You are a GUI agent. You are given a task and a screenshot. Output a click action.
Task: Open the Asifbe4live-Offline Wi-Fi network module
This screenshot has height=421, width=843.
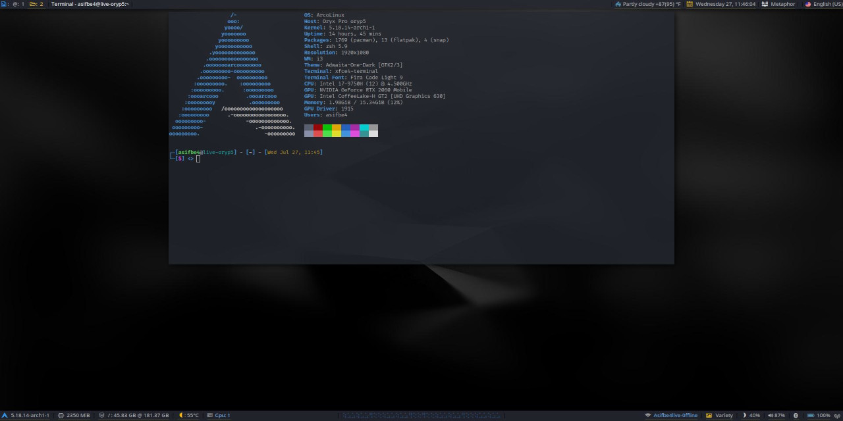tap(671, 416)
